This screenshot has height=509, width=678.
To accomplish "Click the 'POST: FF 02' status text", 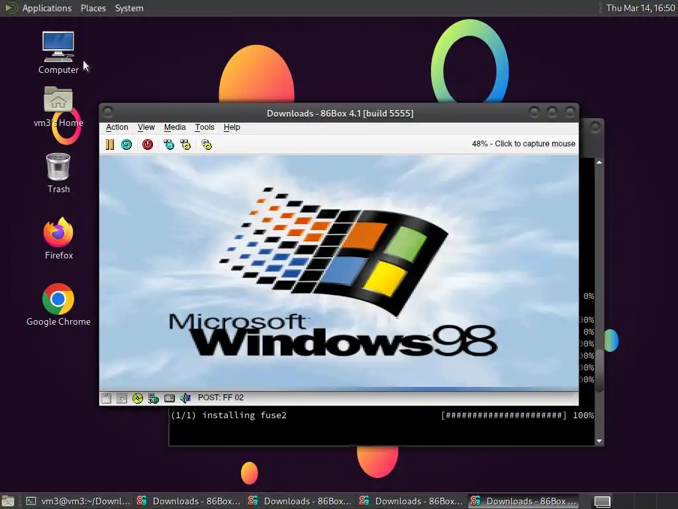I will point(220,398).
